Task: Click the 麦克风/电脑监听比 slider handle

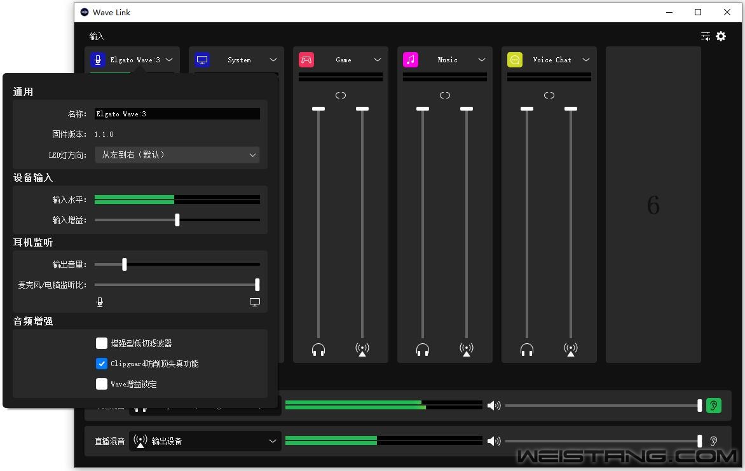Action: (257, 285)
